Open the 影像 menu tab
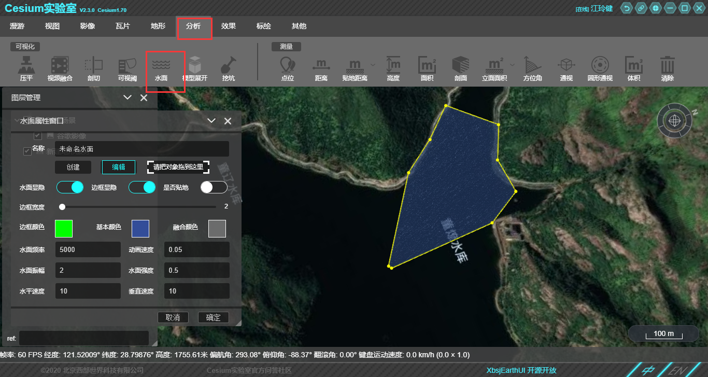The width and height of the screenshot is (708, 377). click(88, 26)
